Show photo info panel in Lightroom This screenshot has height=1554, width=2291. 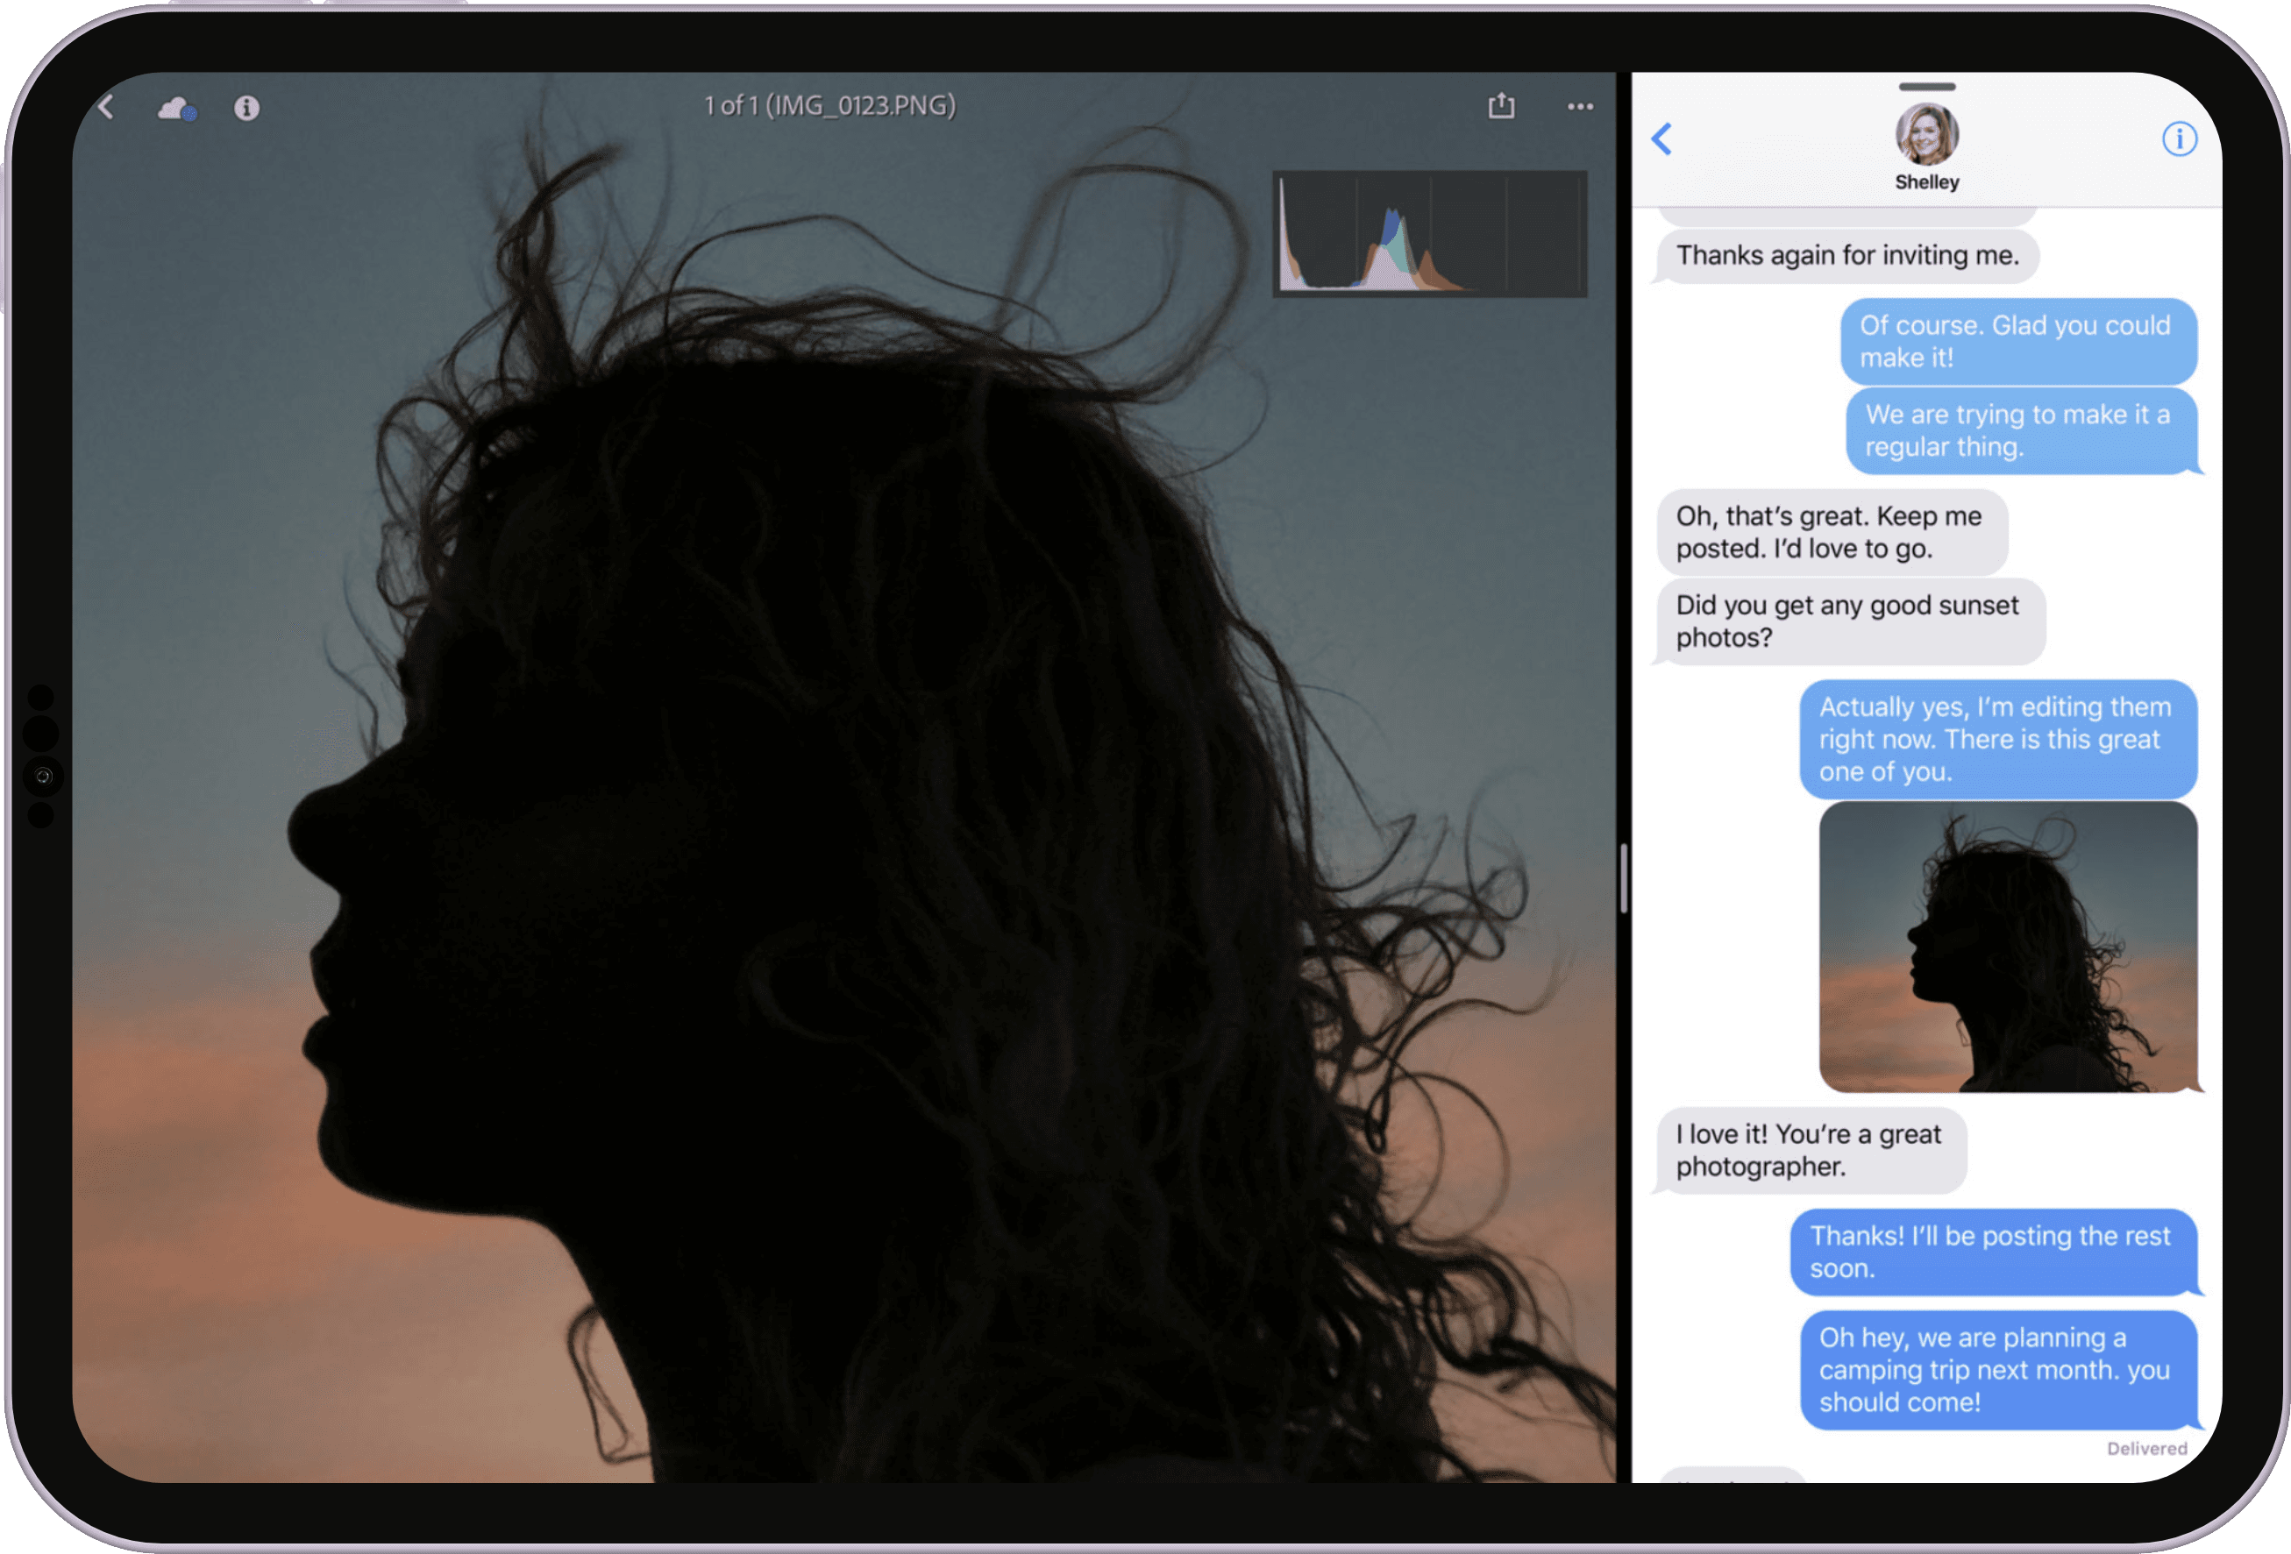[x=246, y=108]
